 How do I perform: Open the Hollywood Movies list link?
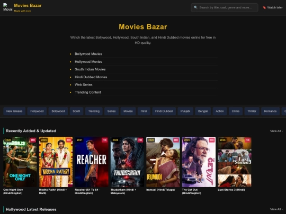pos(88,62)
